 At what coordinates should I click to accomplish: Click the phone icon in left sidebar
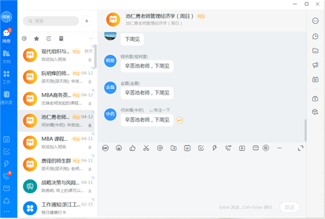click(x=6, y=176)
